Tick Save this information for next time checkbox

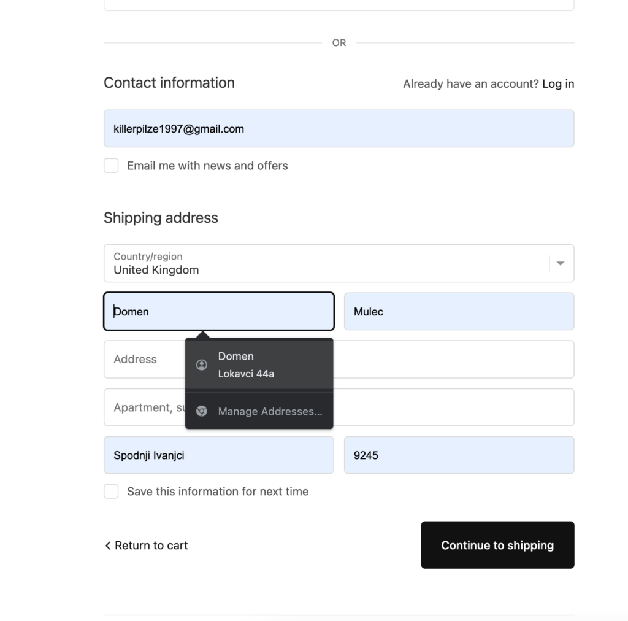click(x=111, y=492)
